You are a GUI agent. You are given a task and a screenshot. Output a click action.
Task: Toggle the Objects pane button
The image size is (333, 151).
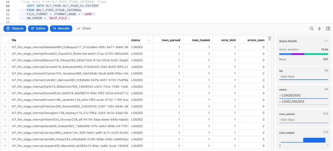tap(15, 28)
